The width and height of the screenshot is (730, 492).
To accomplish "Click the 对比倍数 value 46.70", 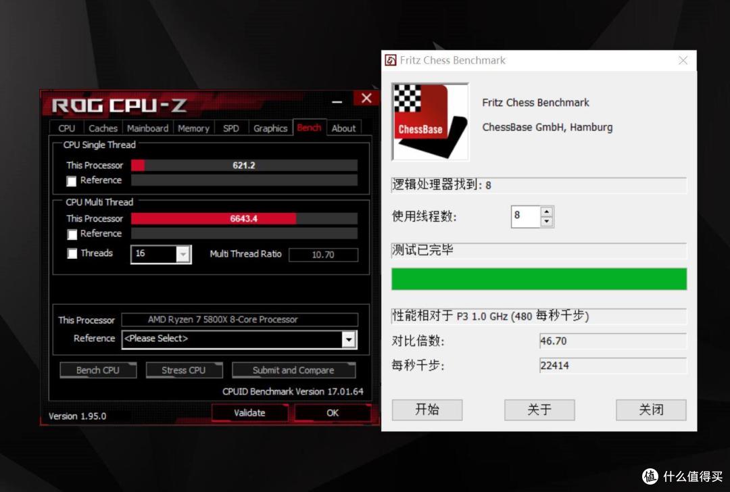I will click(612, 341).
